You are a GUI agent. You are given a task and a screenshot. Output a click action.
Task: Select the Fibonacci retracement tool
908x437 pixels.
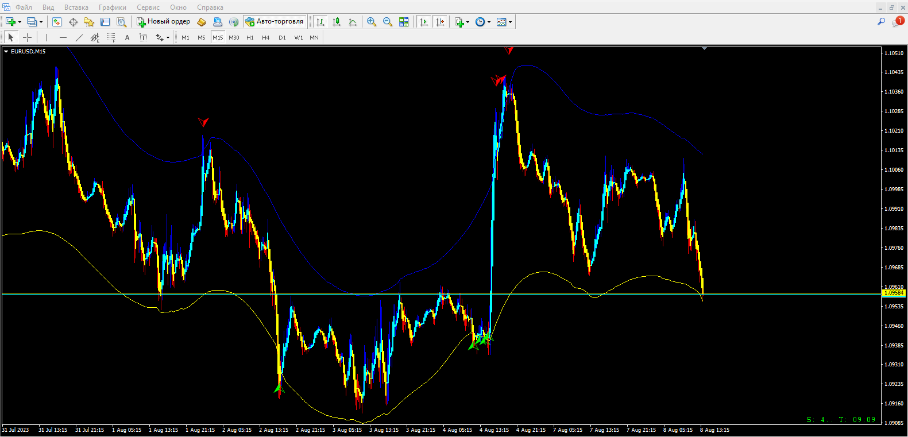tap(111, 37)
